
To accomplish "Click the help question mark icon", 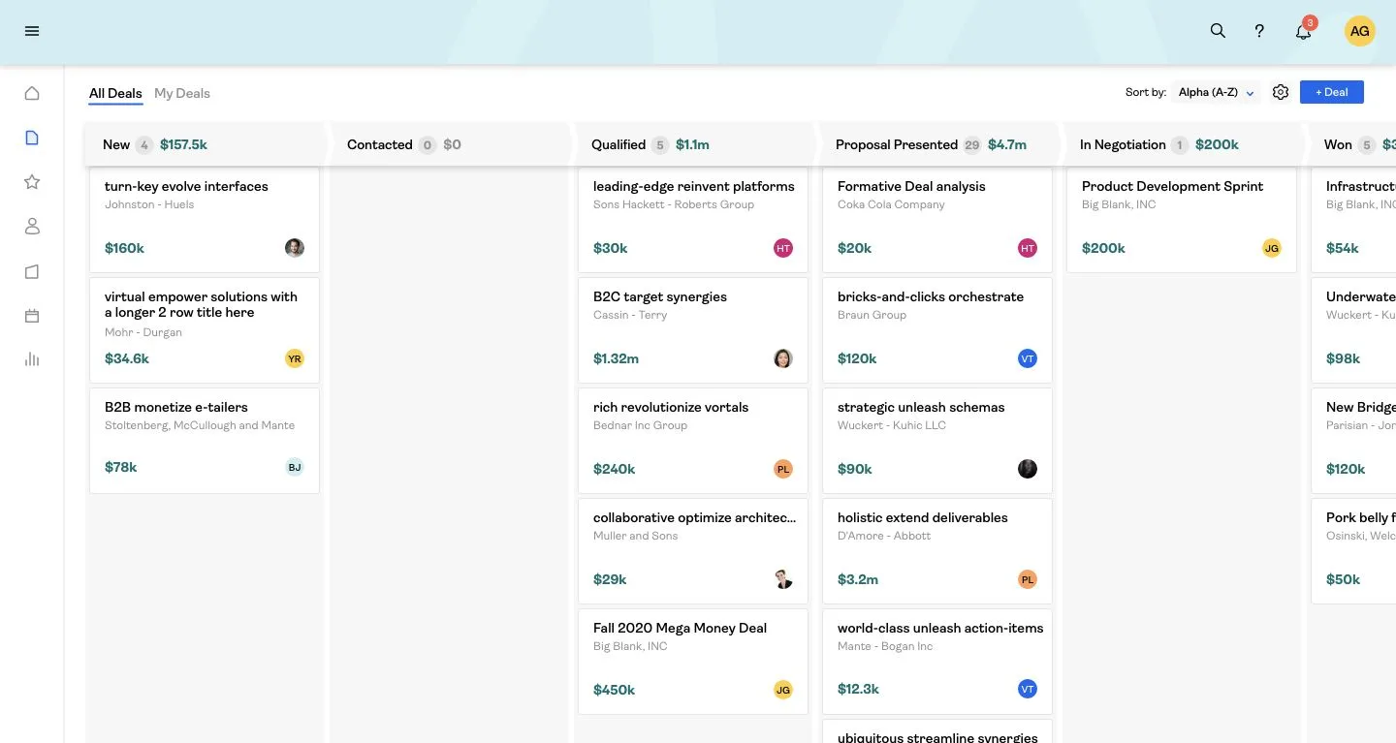I will pyautogui.click(x=1259, y=30).
